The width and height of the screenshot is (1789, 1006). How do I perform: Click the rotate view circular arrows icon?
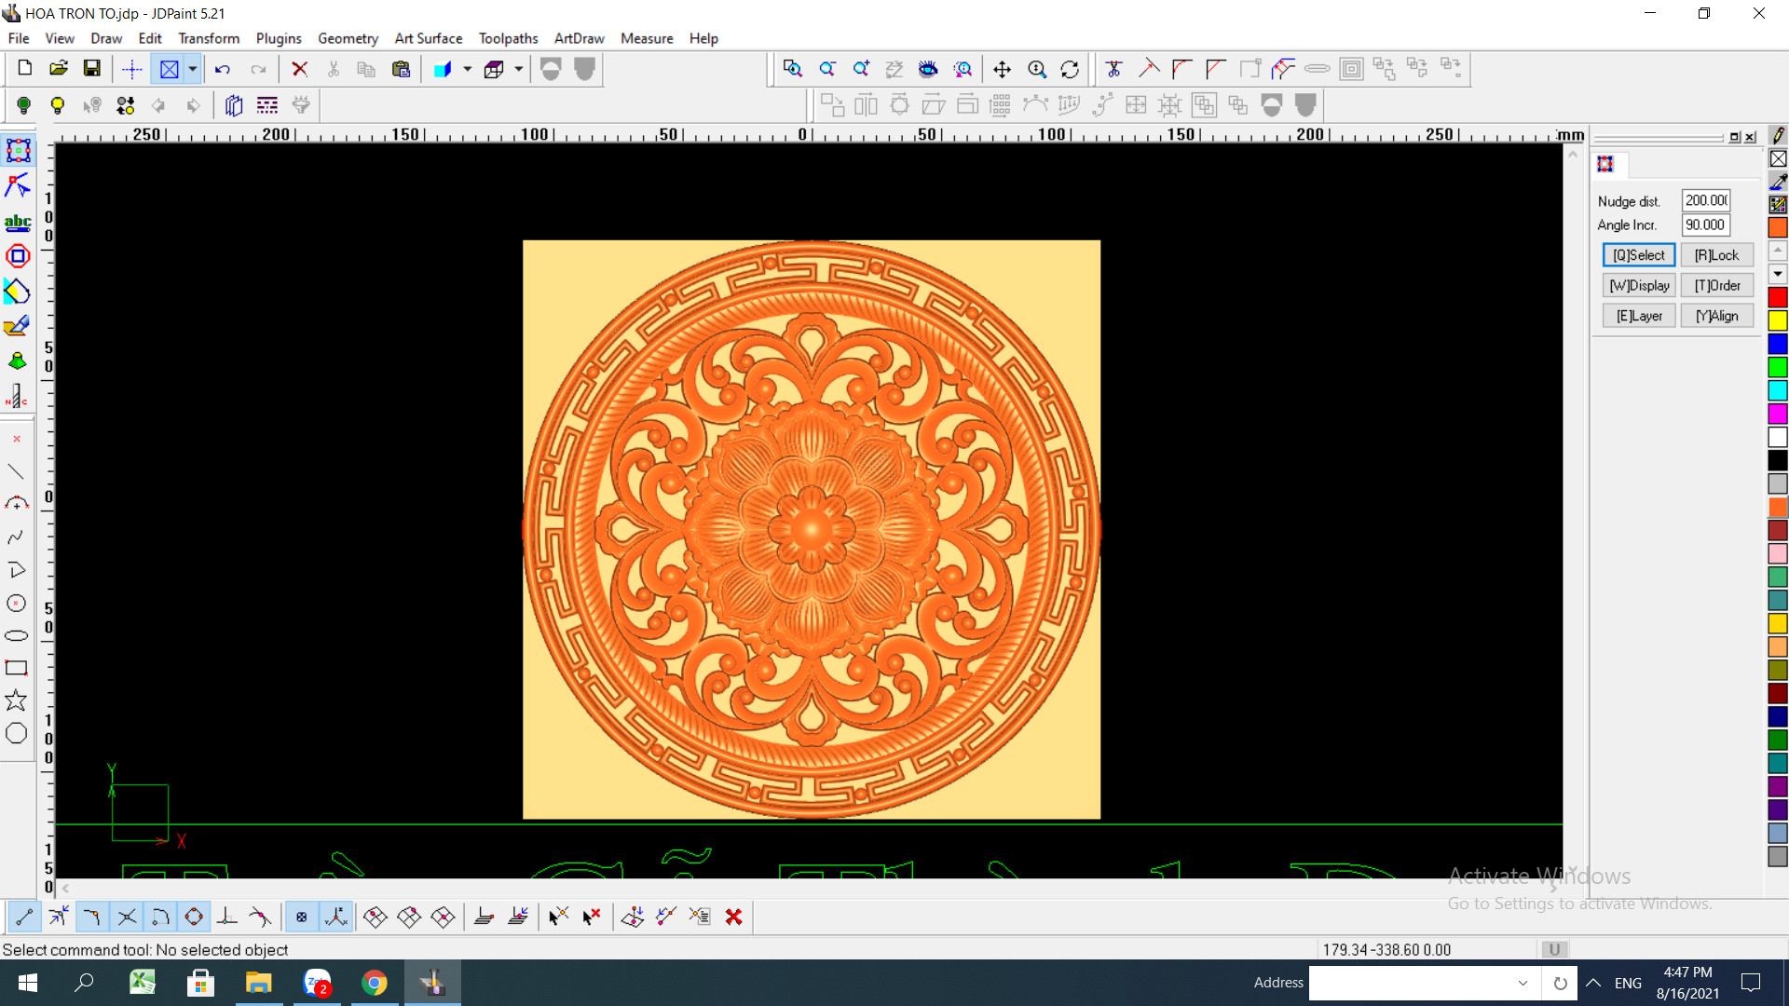point(1070,69)
